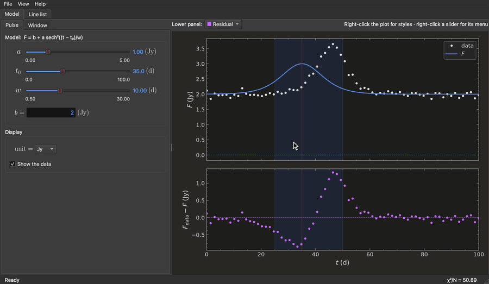Click the panel splitter handle beside the plot
489x284 pixels.
(x=171, y=148)
